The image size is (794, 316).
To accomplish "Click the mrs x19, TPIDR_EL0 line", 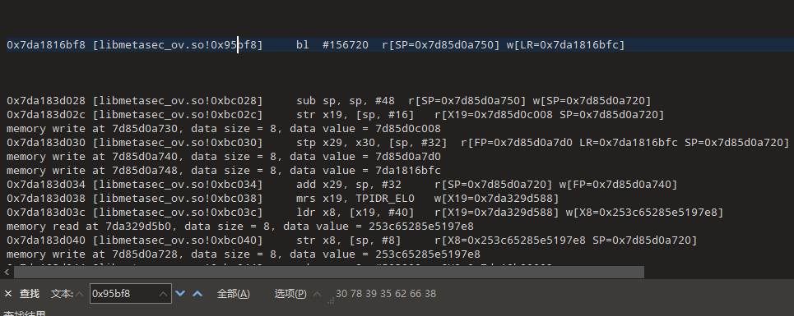I will 282,199.
